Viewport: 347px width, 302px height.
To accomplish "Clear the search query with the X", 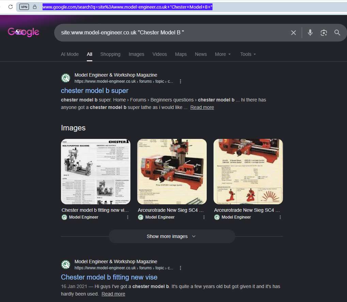I will [294, 33].
